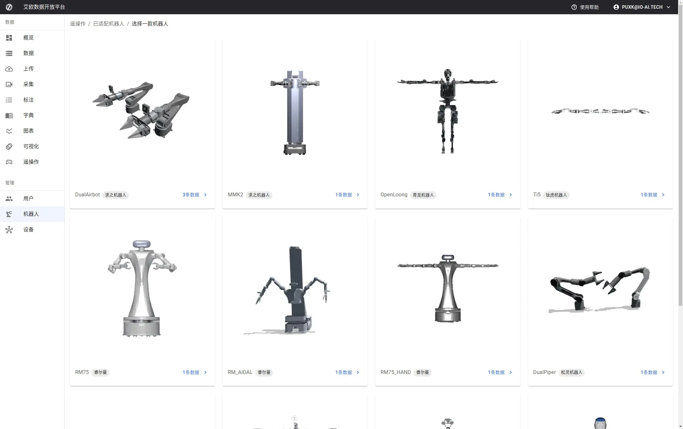Open MMK2's 1条数据 link
The height and width of the screenshot is (429, 683).
pyautogui.click(x=343, y=195)
